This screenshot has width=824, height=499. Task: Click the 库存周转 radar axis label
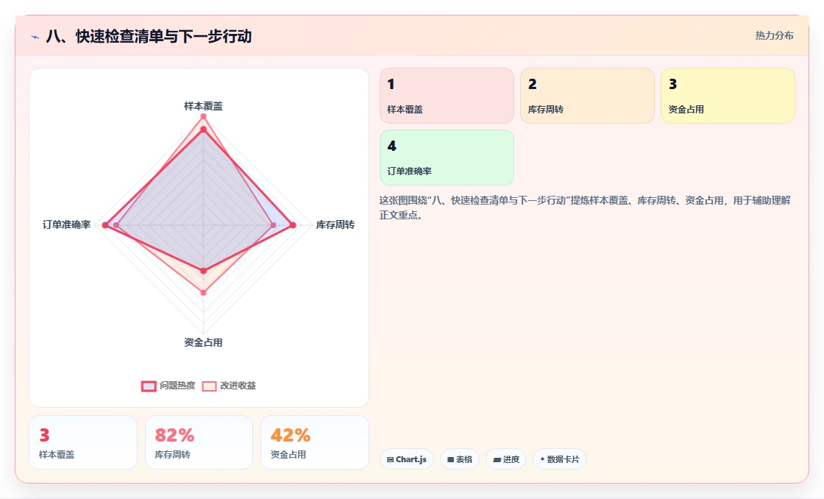[x=335, y=225]
